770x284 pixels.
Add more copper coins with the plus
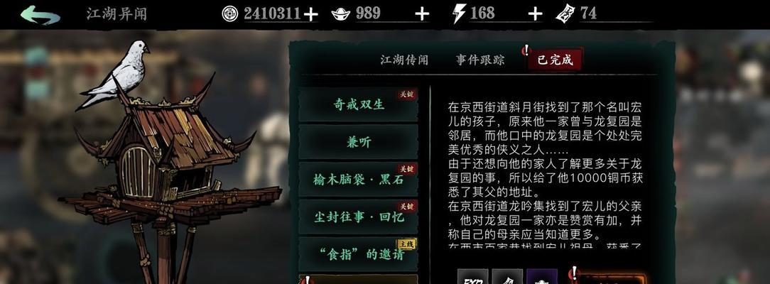(311, 14)
